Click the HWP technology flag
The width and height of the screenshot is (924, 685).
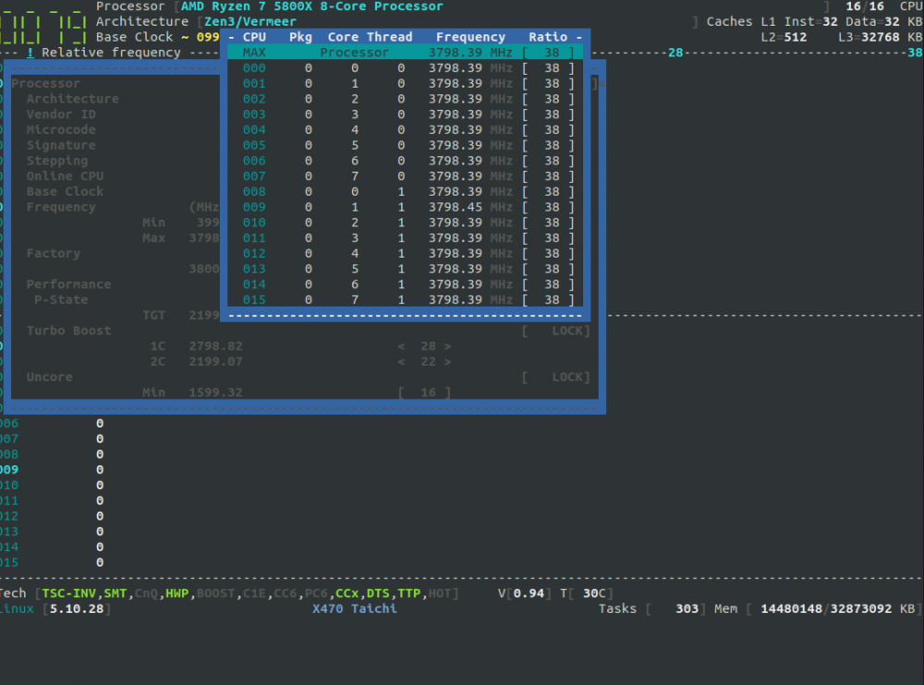[176, 593]
